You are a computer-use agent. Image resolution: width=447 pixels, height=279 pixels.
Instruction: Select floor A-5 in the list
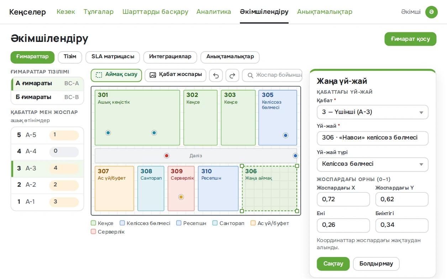point(47,135)
